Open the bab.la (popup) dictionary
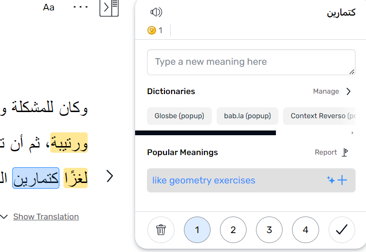366x252 pixels. (x=247, y=116)
